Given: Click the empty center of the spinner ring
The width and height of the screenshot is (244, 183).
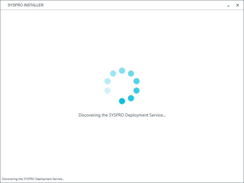Looking at the screenshot, I should click(122, 86).
